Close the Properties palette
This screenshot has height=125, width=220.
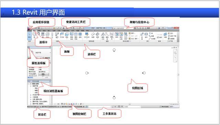(x=50, y=47)
